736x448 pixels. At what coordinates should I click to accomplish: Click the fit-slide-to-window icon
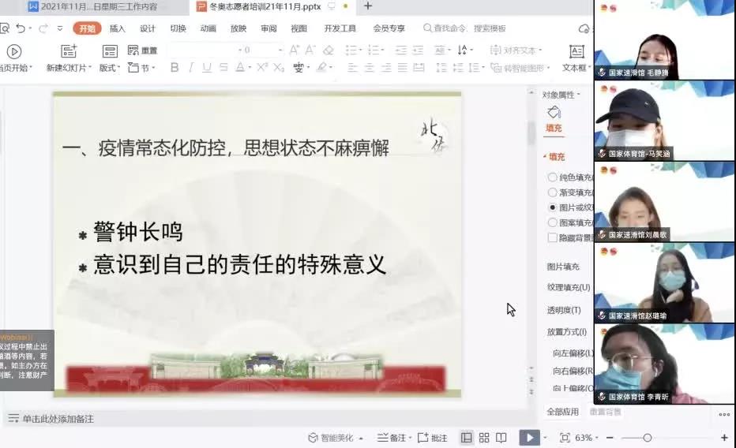click(x=565, y=438)
